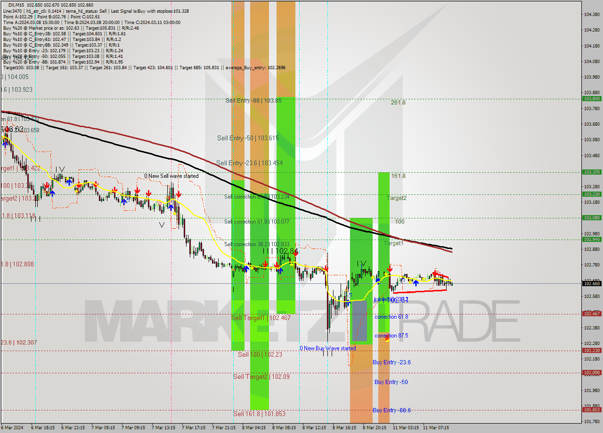Click 'Buy Entry -50' label
The image size is (603, 433).
391,382
